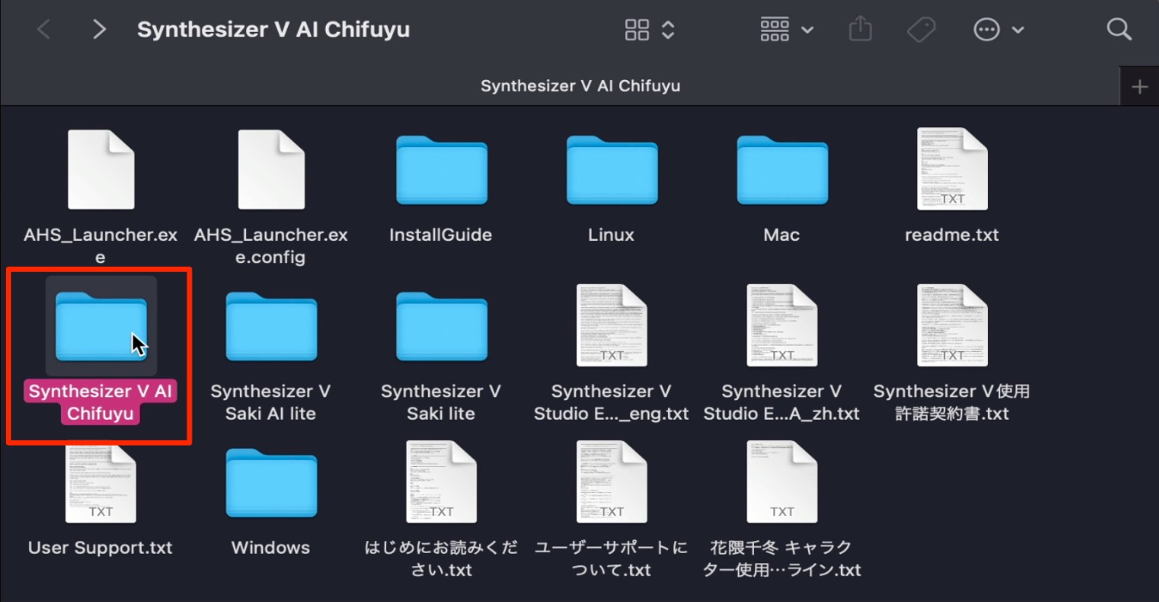Click the Linux folder name label
1159x602 pixels.
(x=611, y=235)
